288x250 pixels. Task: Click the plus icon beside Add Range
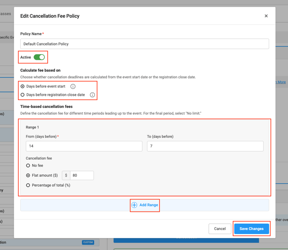click(134, 205)
